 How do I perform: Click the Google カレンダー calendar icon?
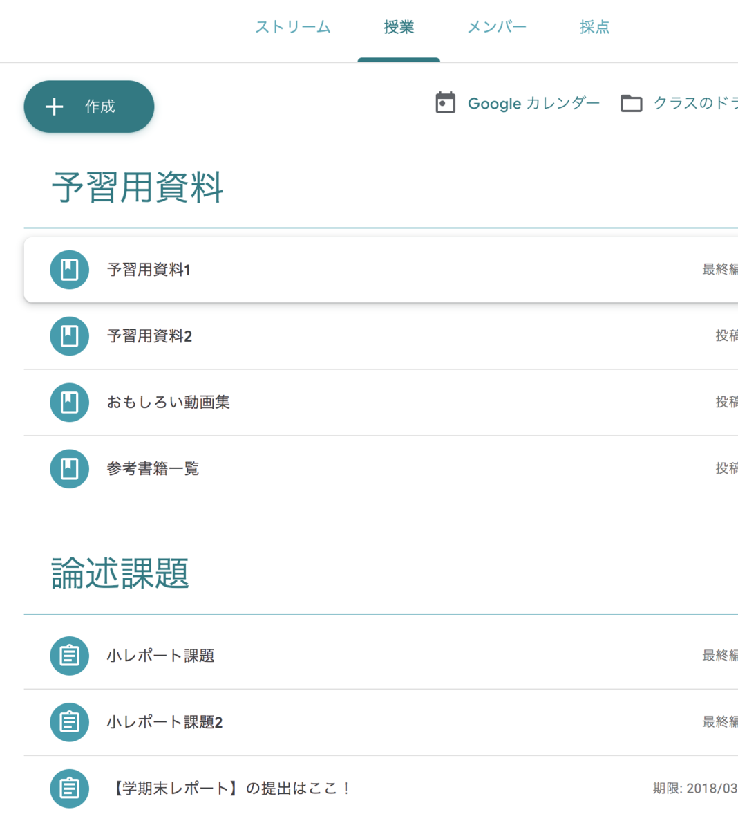(x=445, y=102)
